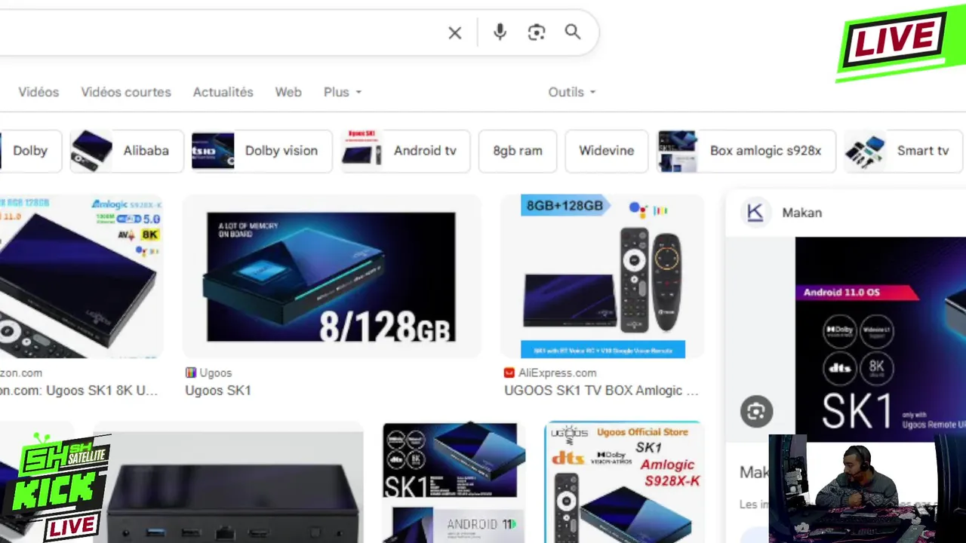
Task: Click the AliExpress favicon
Action: (509, 373)
